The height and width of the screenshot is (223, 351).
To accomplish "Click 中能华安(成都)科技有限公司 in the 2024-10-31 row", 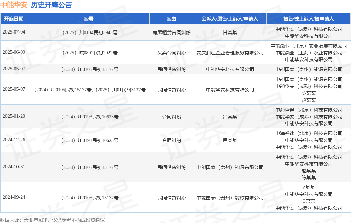I will pos(309,157).
